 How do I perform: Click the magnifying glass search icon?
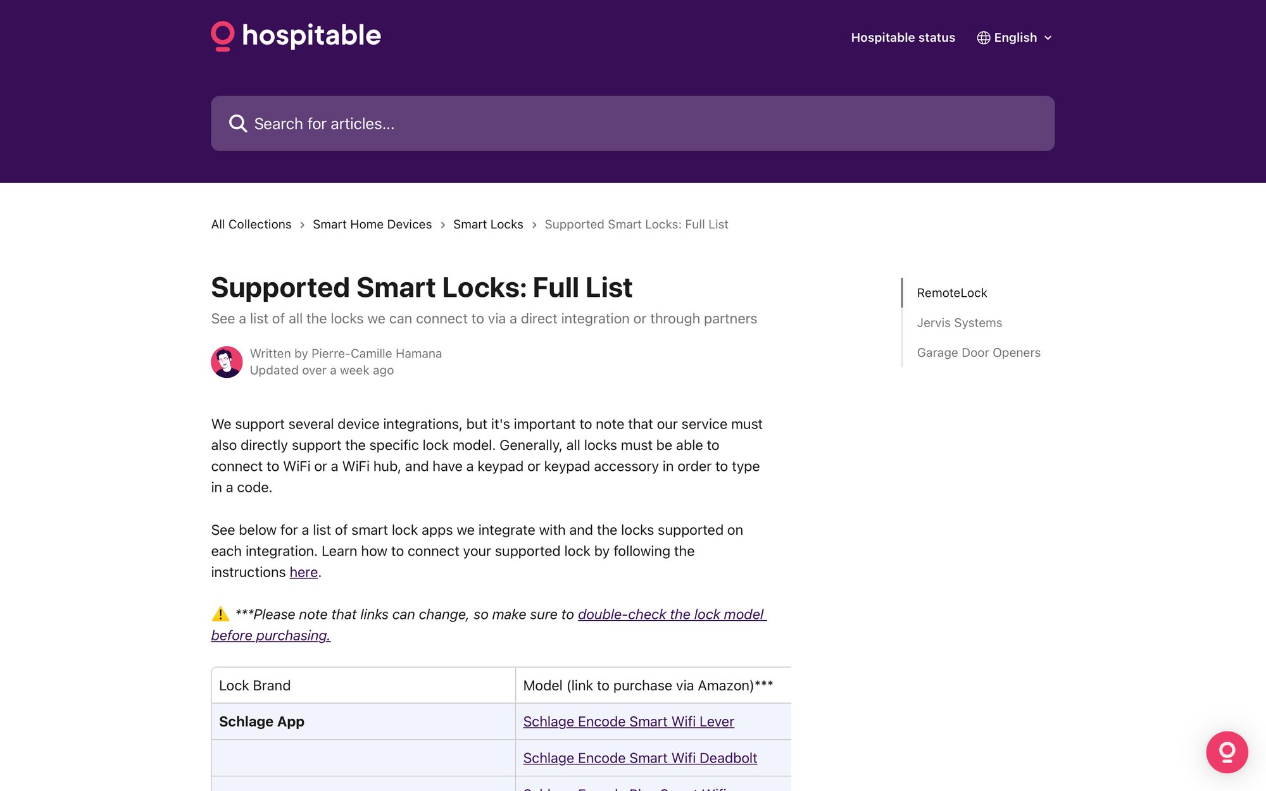[237, 123]
